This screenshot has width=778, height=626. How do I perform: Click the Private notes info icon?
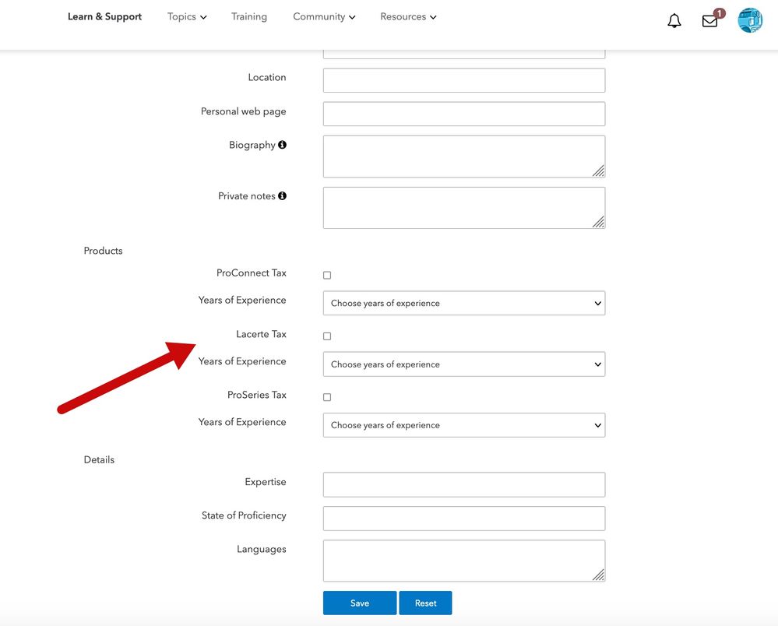click(x=282, y=196)
